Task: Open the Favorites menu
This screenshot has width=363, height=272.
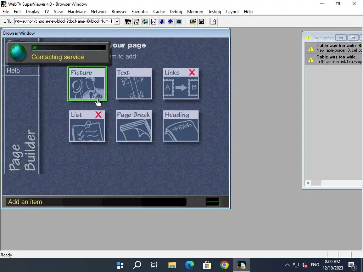Action: click(140, 12)
